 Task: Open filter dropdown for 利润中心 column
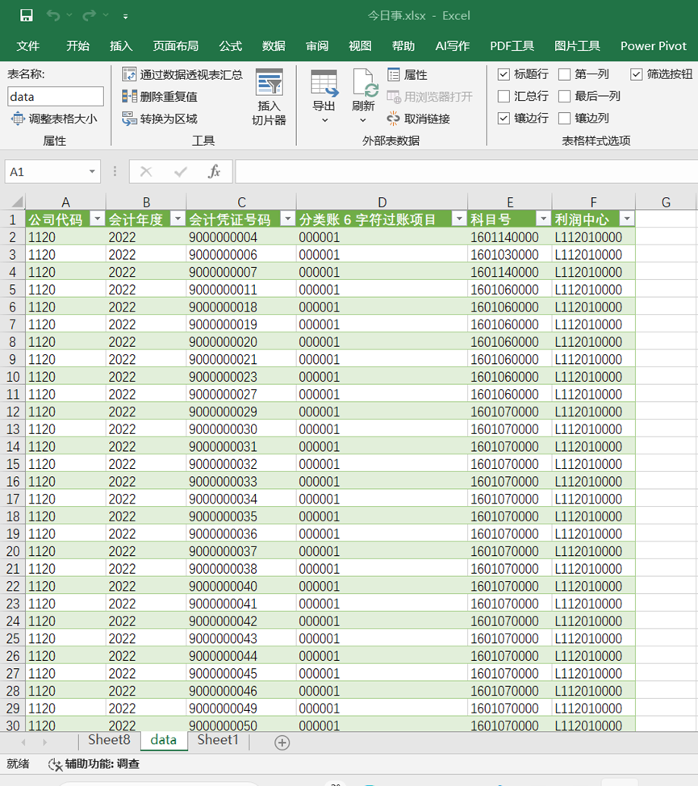[627, 219]
